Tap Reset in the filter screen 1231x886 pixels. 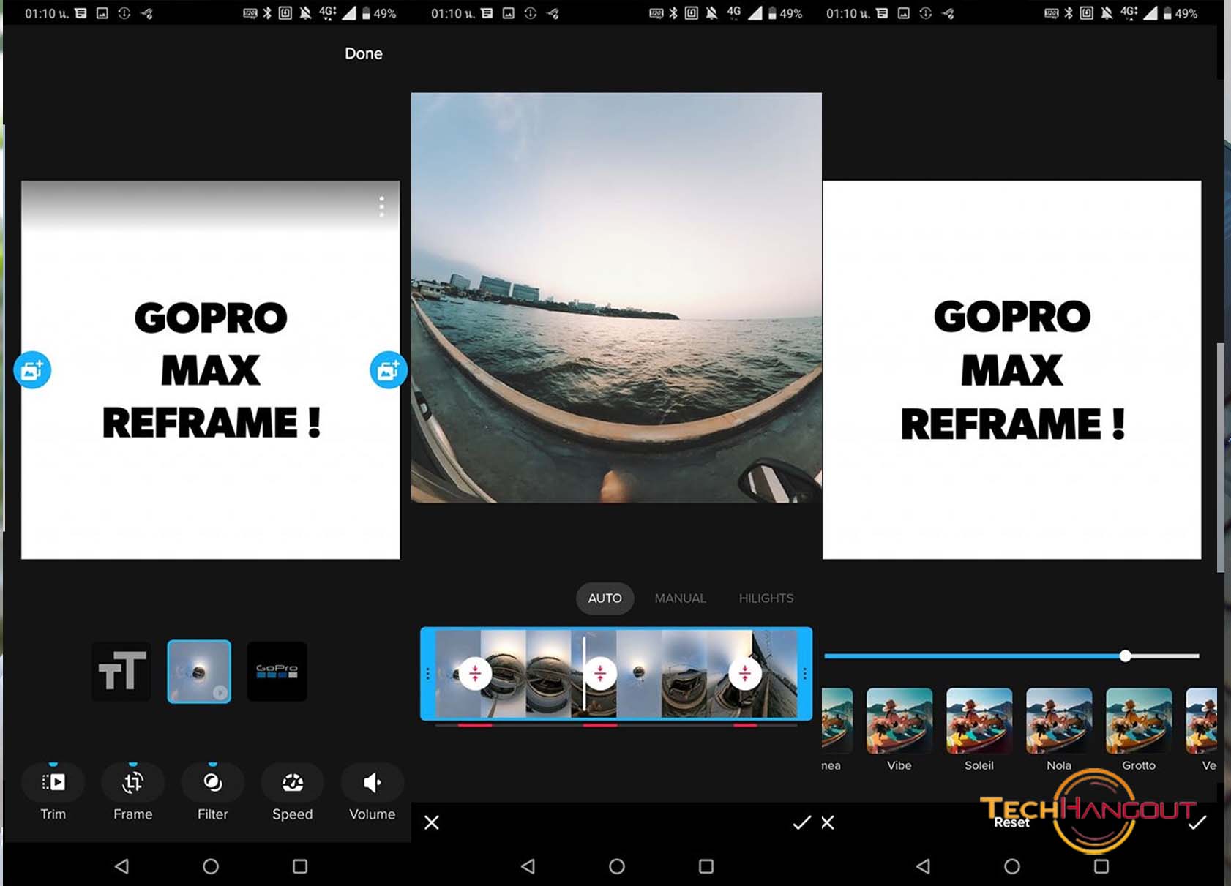1011,823
